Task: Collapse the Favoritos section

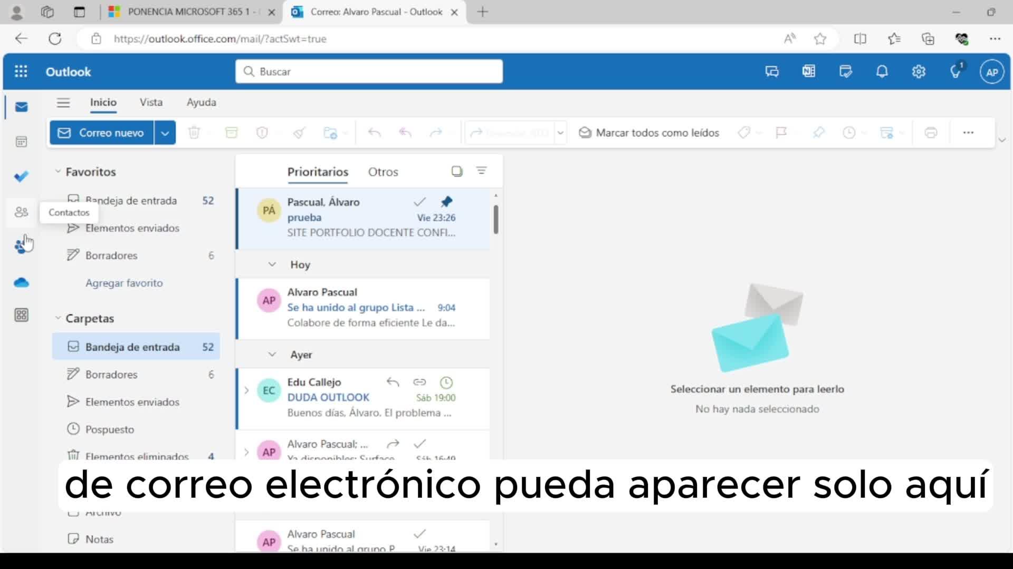Action: click(58, 172)
